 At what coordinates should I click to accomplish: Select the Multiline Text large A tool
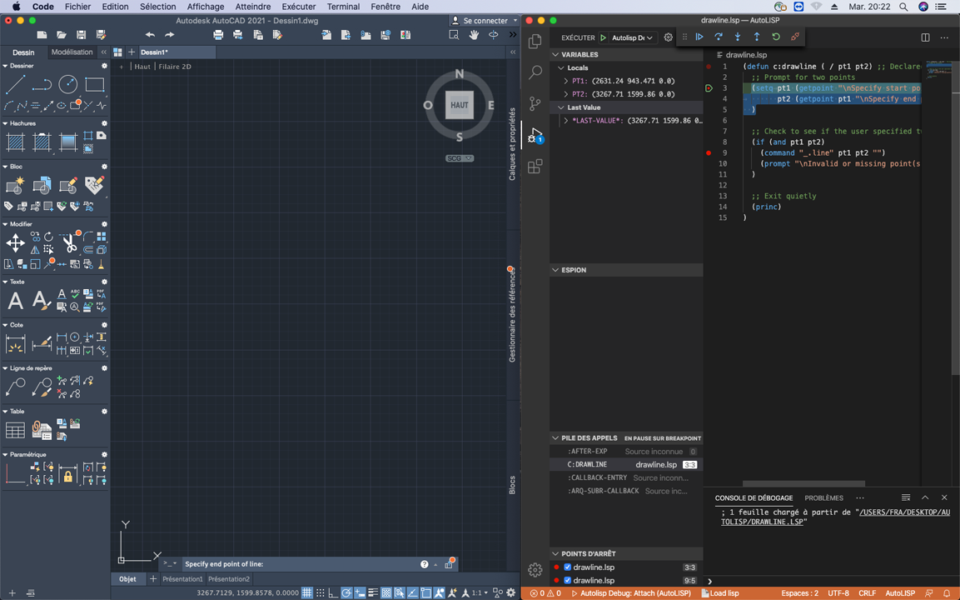(x=15, y=300)
